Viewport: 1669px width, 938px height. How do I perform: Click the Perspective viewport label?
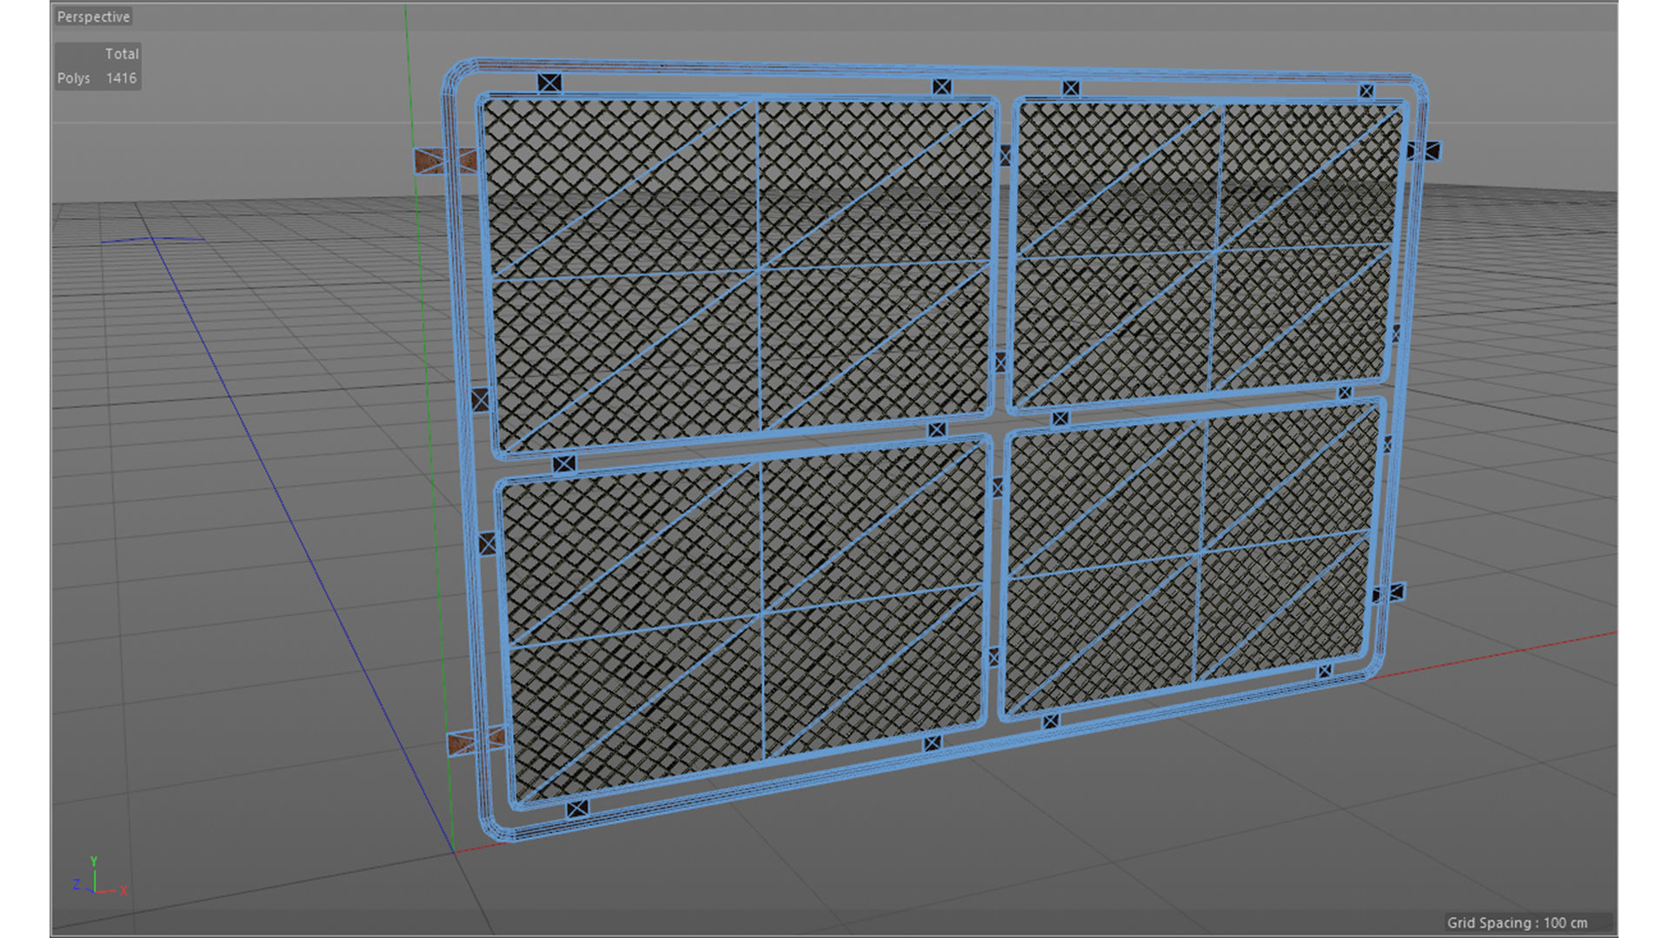tap(93, 17)
